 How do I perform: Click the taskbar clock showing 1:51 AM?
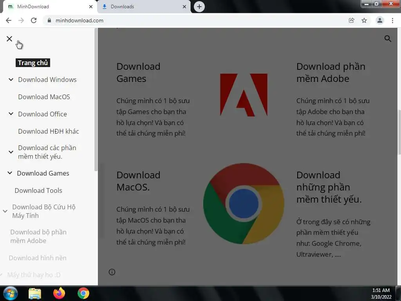[381, 294]
